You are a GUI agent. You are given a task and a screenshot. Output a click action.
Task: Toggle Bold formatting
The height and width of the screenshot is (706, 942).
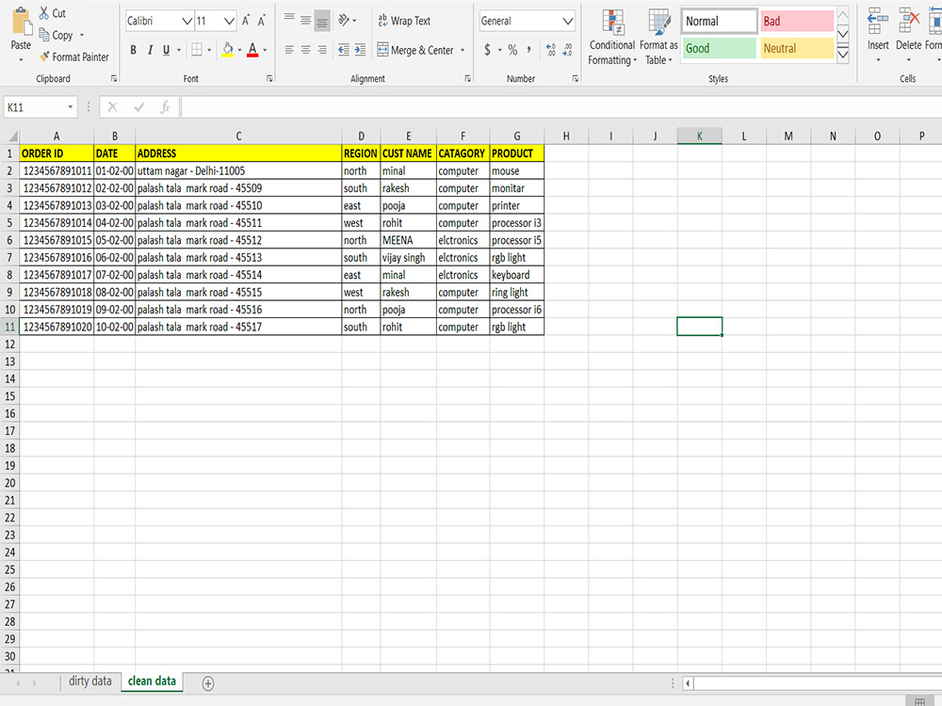tap(134, 50)
